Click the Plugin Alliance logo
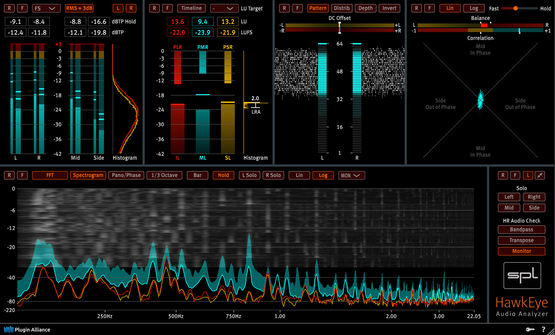Viewport: 555px width, 335px height. [27, 329]
